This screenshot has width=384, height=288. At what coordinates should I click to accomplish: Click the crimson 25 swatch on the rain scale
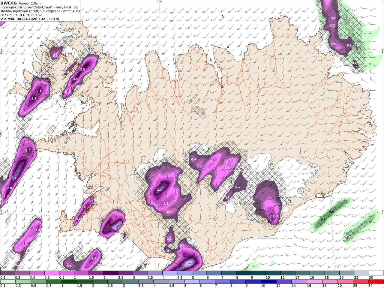coord(361,281)
